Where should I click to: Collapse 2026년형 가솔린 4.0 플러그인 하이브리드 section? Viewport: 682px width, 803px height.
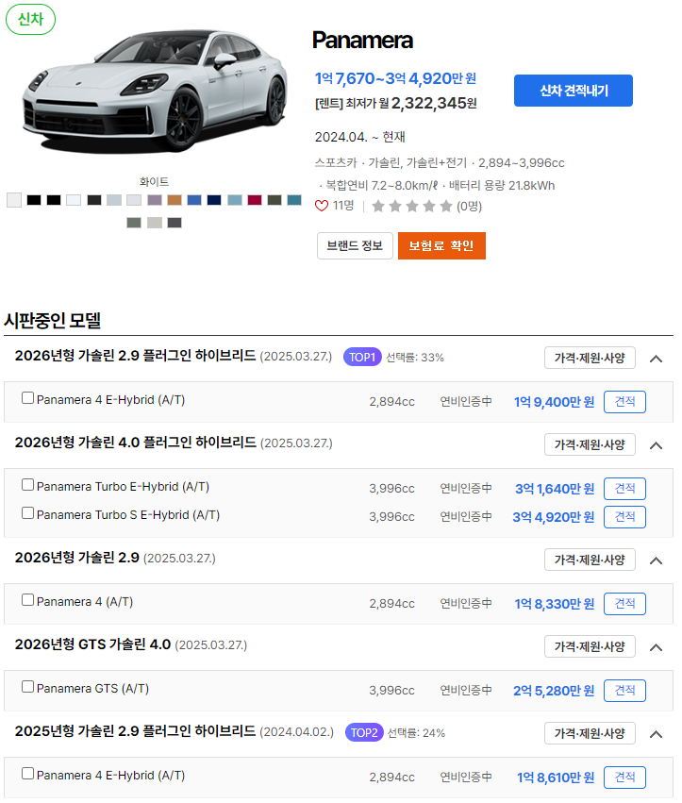(x=656, y=445)
